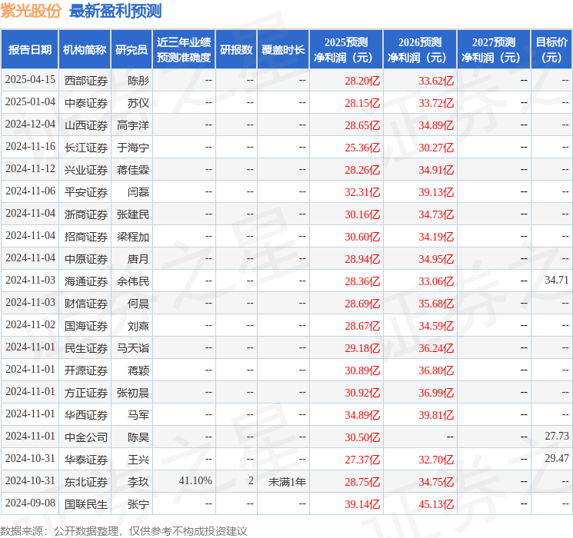Select the 报告日期 column header
This screenshot has width=573, height=538.
pos(29,50)
